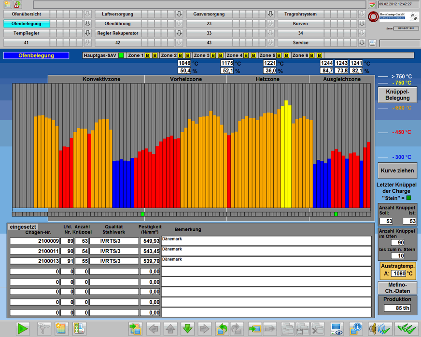The width and height of the screenshot is (421, 337).
Task: Click the Austragtemp. value field 1080
Action: pos(398,274)
